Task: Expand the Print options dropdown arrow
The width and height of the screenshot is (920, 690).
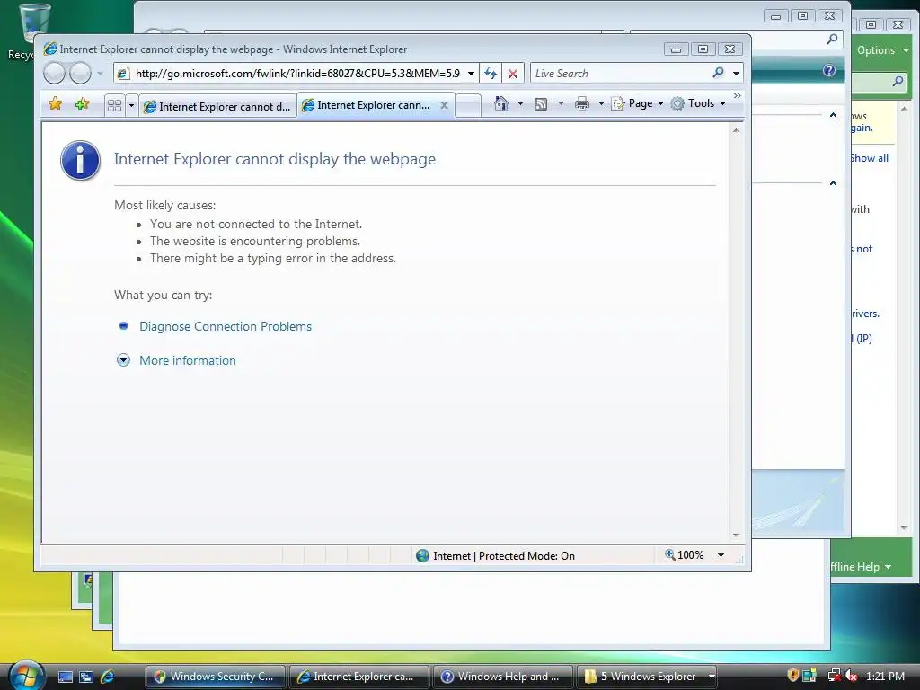Action: point(601,104)
